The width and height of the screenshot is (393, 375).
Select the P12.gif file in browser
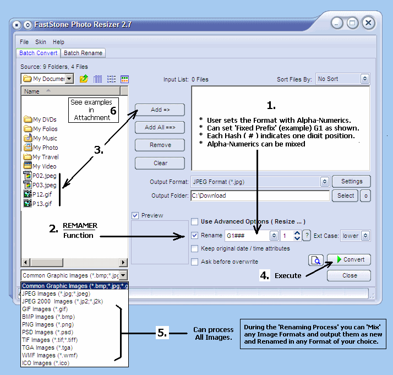click(x=41, y=194)
